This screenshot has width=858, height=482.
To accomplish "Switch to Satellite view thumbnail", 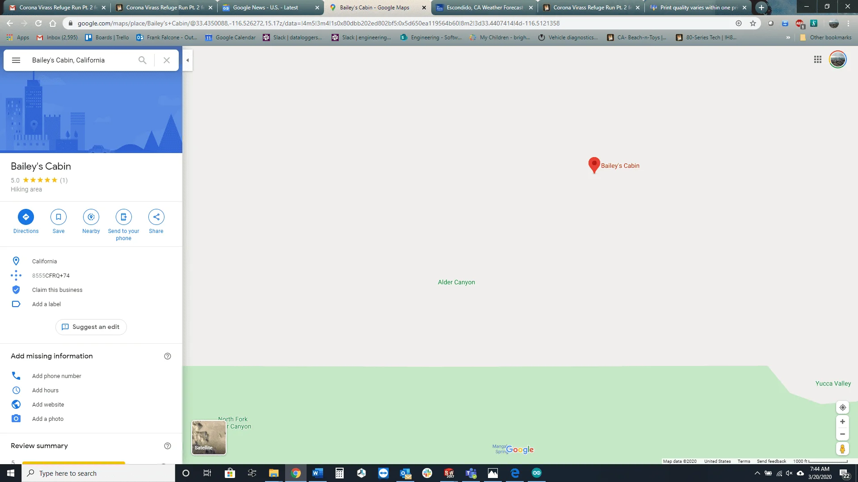I will (x=209, y=437).
